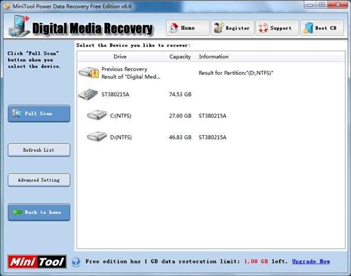Select the ST380215A hard disk icon
The width and height of the screenshot is (351, 276).
click(x=88, y=94)
